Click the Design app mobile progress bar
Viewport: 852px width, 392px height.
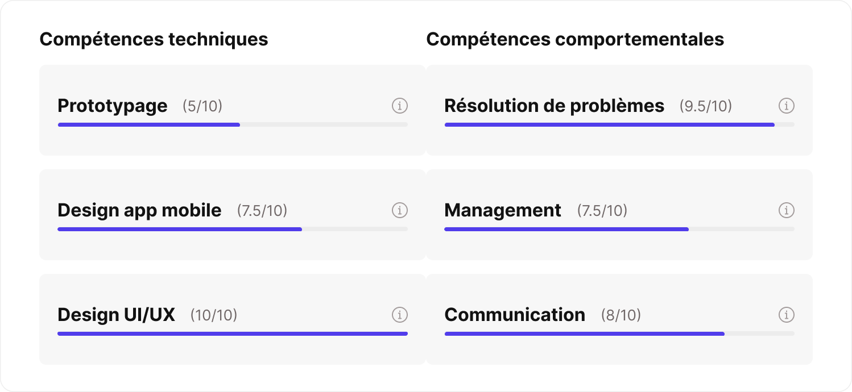point(233,229)
